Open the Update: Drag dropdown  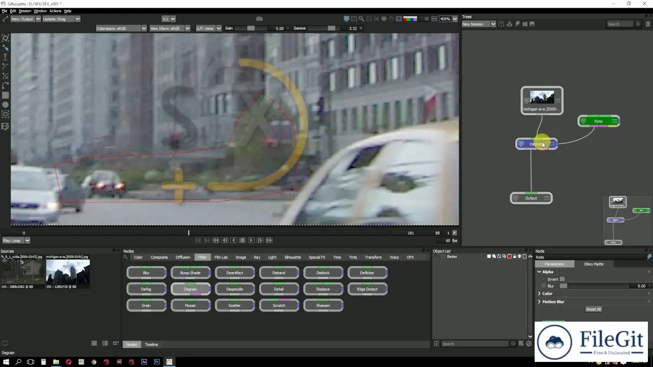tap(61, 19)
